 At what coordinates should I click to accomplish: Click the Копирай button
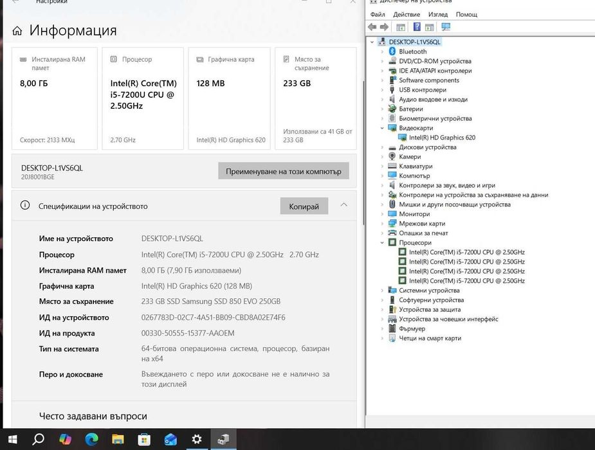click(304, 206)
